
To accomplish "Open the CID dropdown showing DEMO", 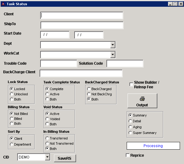I will point(47,157).
